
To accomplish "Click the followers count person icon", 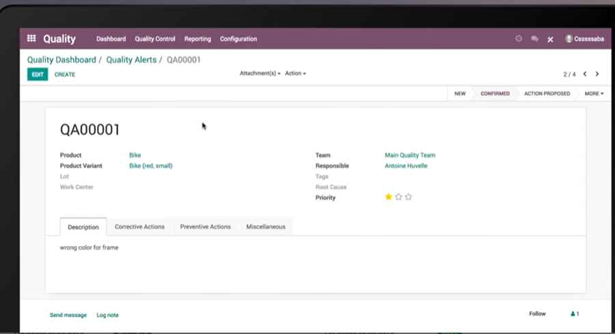I will 574,314.
